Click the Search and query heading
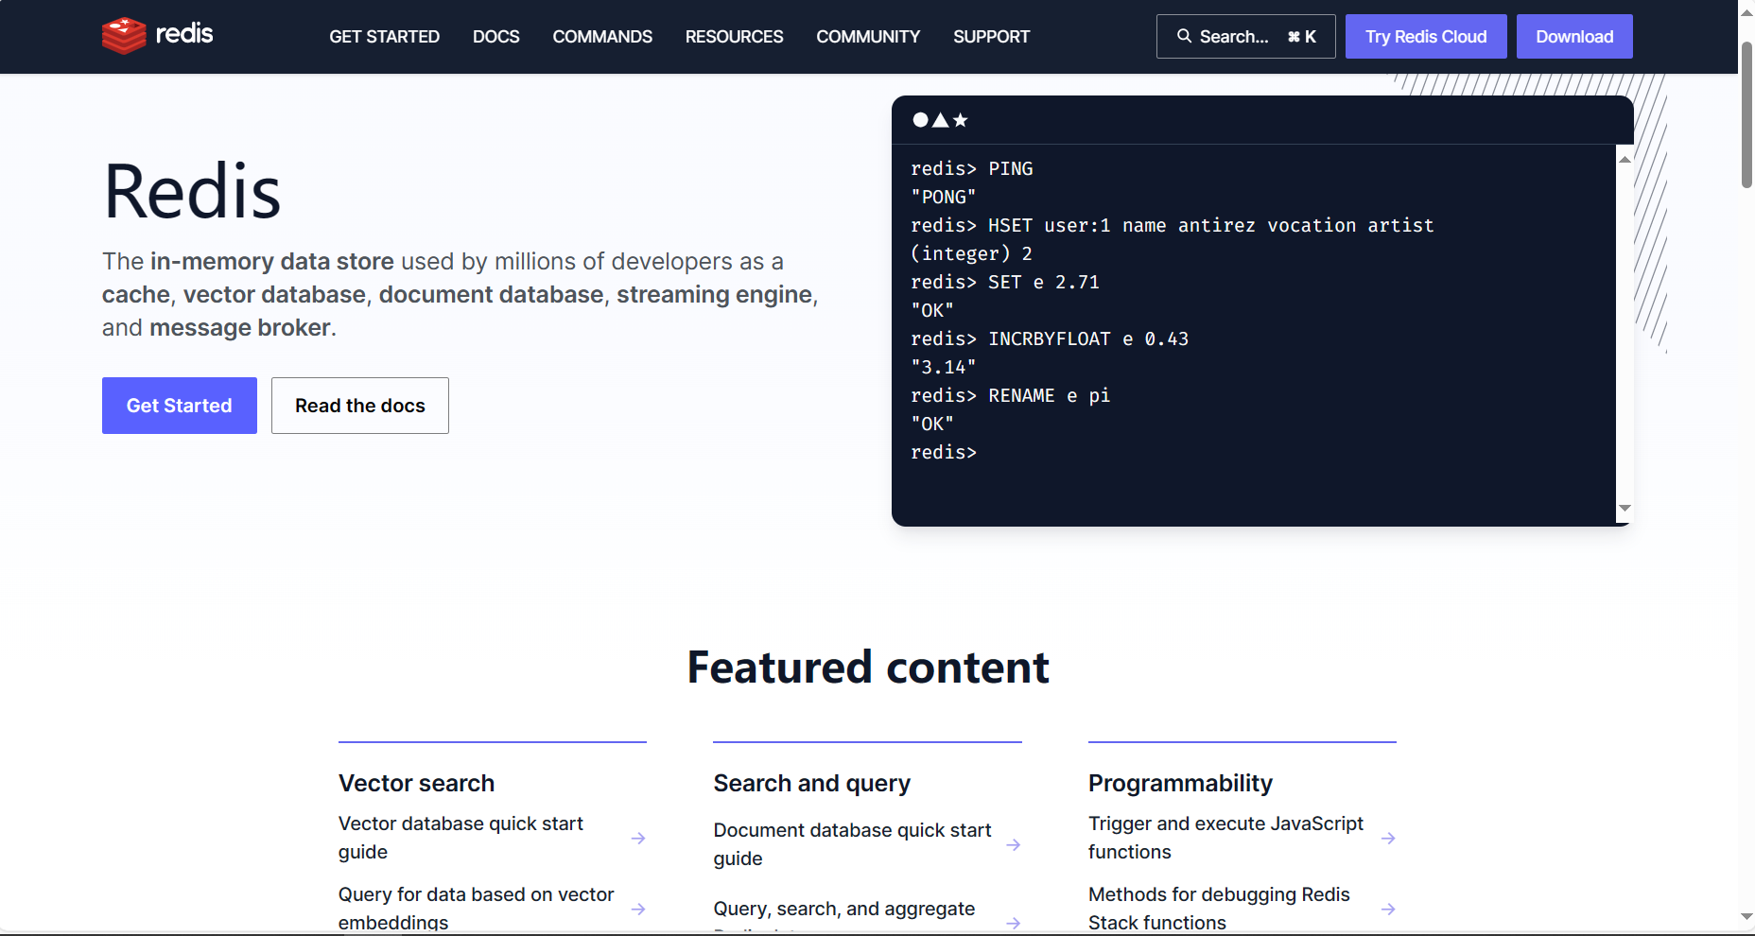This screenshot has height=936, width=1755. click(811, 783)
